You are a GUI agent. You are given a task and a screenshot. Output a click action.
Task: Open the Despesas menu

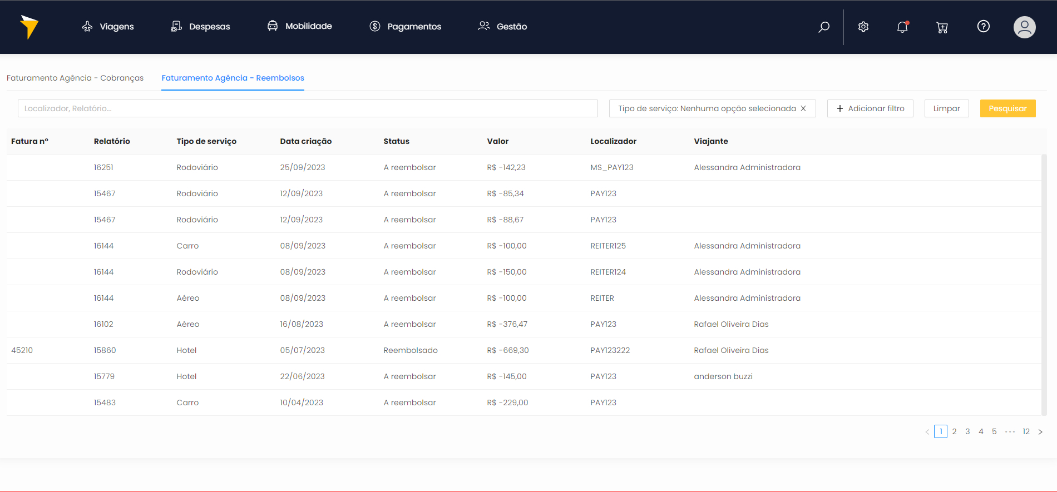coord(200,27)
